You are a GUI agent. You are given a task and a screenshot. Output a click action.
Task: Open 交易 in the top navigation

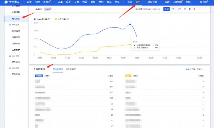coord(77,2)
